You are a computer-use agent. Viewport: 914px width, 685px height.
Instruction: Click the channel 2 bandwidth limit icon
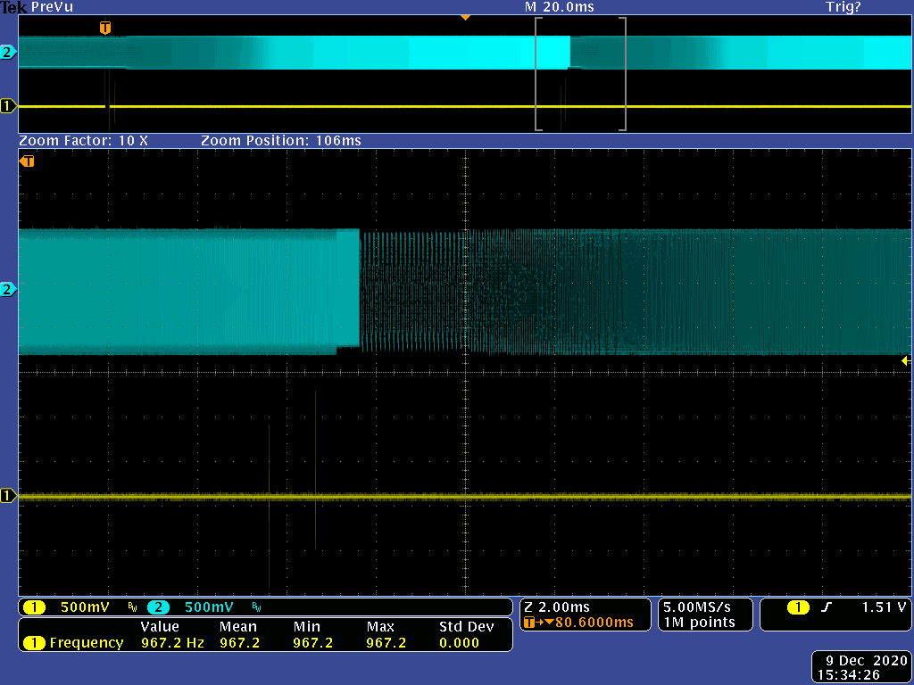pos(258,608)
